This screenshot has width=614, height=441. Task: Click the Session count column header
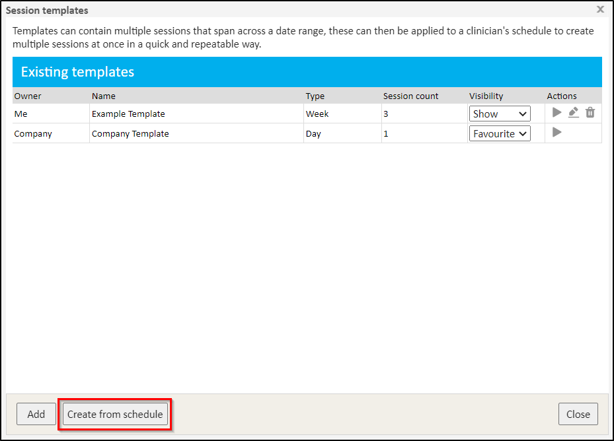410,96
